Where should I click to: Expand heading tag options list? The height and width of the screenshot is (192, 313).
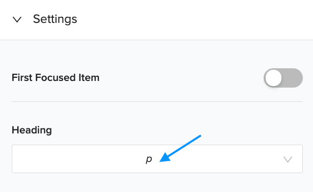pos(157,159)
